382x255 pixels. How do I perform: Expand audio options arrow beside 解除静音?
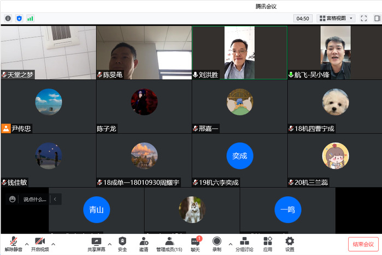click(x=27, y=244)
